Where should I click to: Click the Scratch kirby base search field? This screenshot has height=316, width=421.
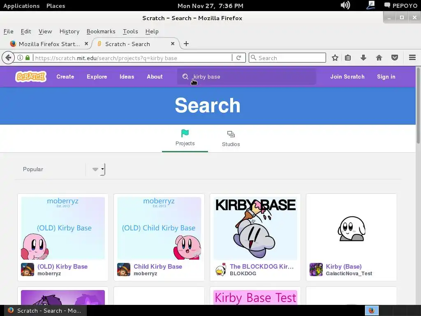(x=246, y=77)
